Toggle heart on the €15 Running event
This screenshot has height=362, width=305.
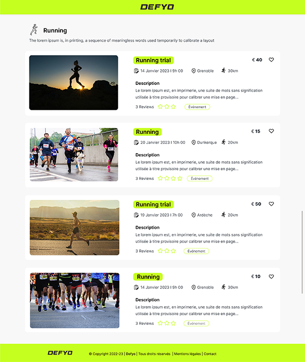pos(271,131)
